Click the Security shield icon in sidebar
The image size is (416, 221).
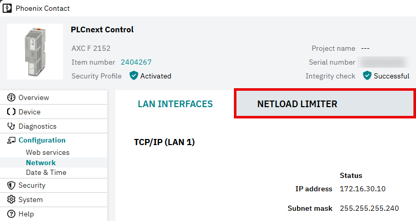click(x=11, y=186)
